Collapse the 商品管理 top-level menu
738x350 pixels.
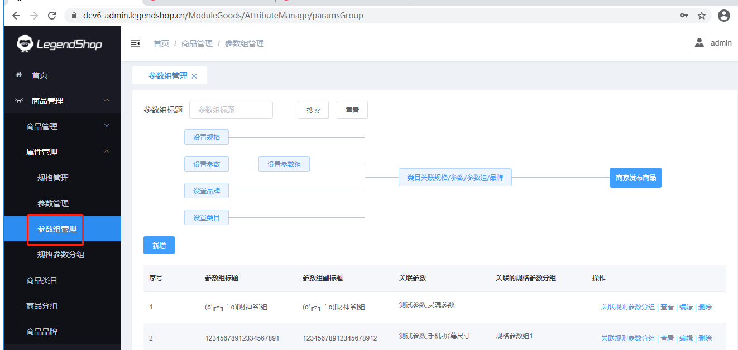point(107,100)
